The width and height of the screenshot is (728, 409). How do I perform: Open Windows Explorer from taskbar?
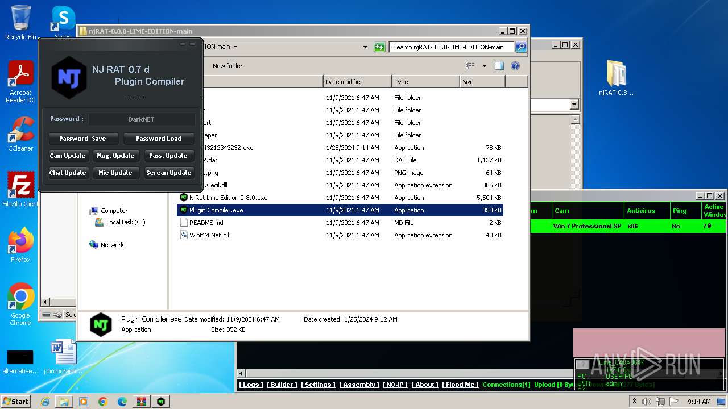coord(64,402)
